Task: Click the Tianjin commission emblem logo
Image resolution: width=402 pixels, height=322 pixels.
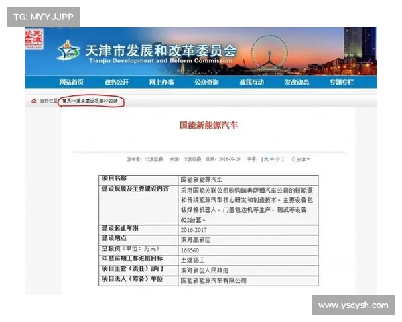Action: pyautogui.click(x=68, y=51)
